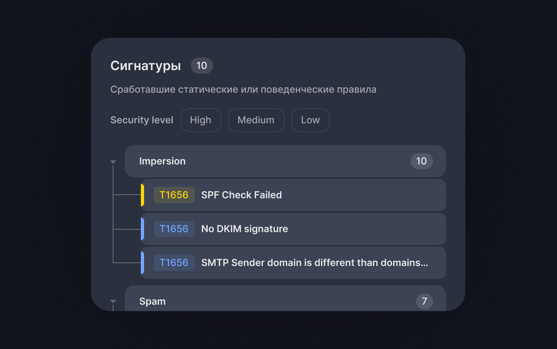Click the yellow severity bar on SPF Check Failed
557x349 pixels.
tap(142, 195)
